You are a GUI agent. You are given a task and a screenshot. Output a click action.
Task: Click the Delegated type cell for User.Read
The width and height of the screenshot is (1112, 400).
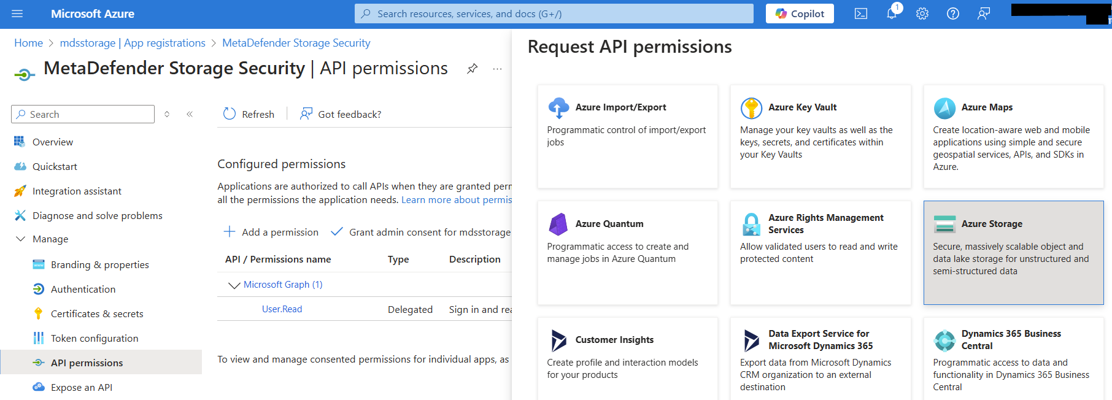410,310
